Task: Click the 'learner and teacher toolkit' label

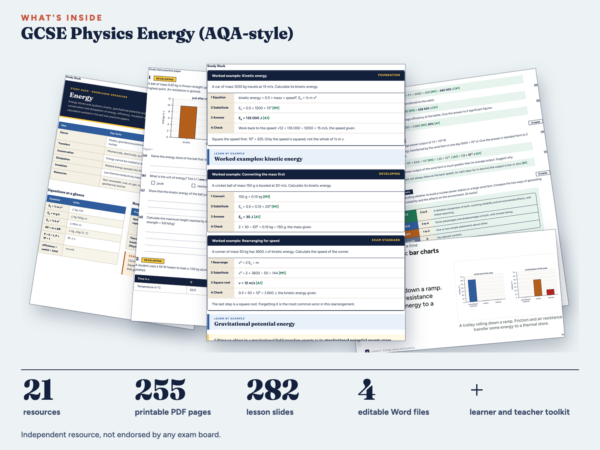Action: pyautogui.click(x=520, y=412)
